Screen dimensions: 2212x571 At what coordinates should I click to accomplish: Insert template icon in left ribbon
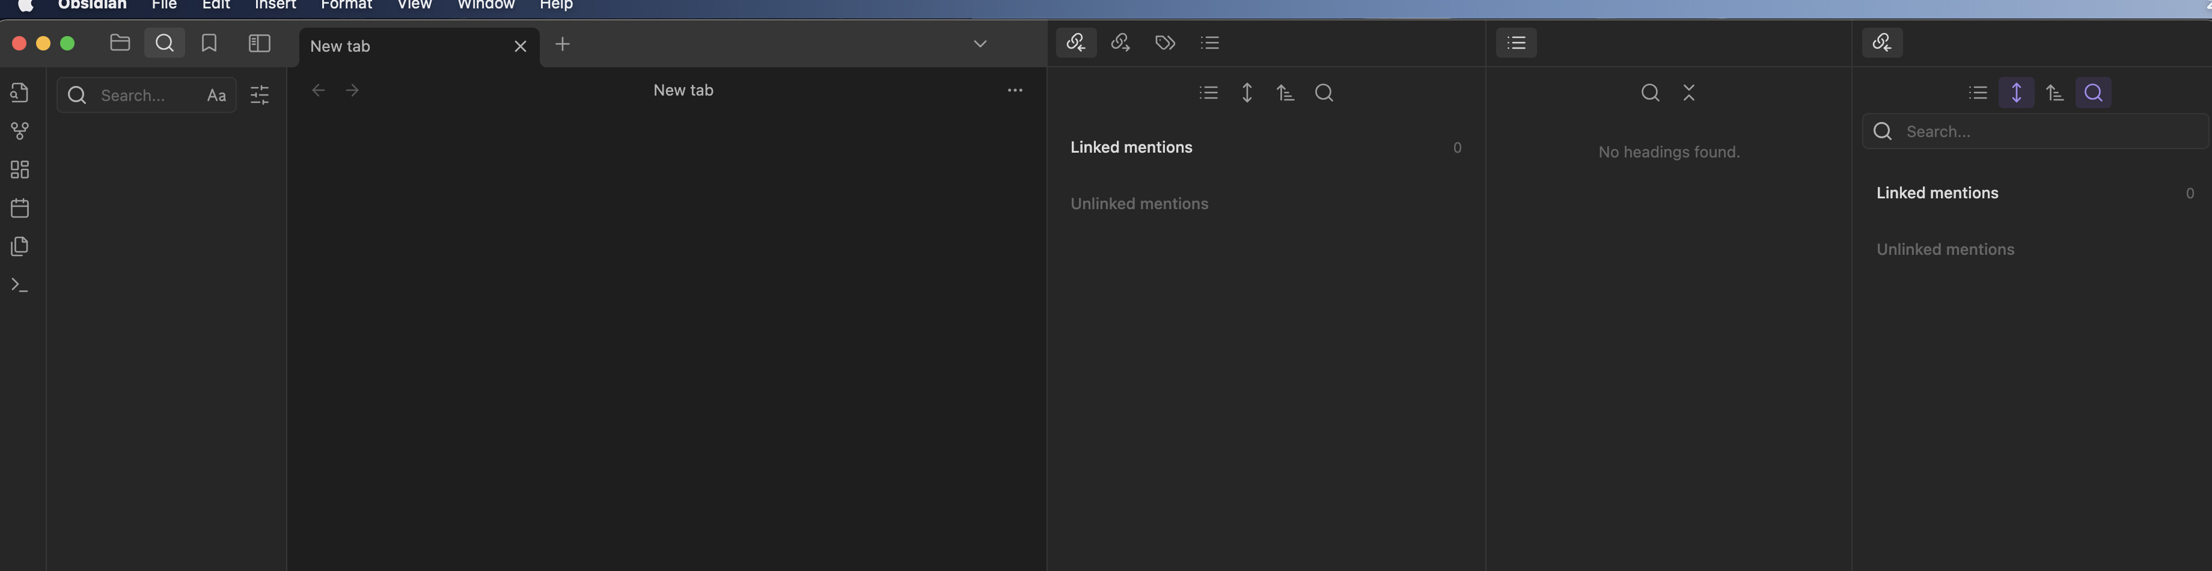[x=20, y=246]
